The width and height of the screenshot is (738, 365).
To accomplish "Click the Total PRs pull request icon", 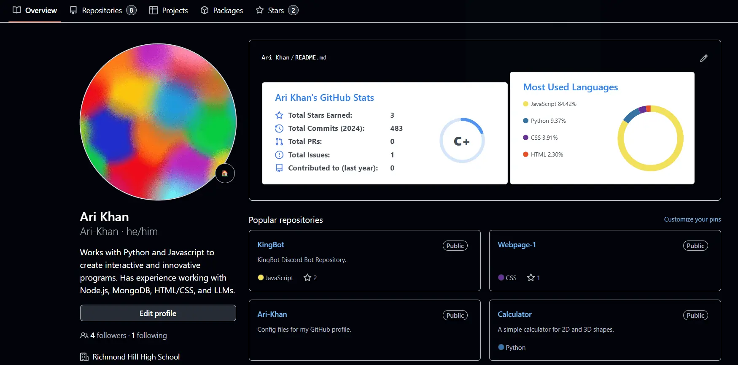I will click(279, 142).
